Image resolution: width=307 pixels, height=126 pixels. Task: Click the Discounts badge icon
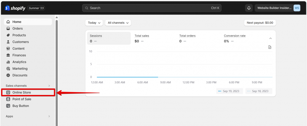point(8,75)
